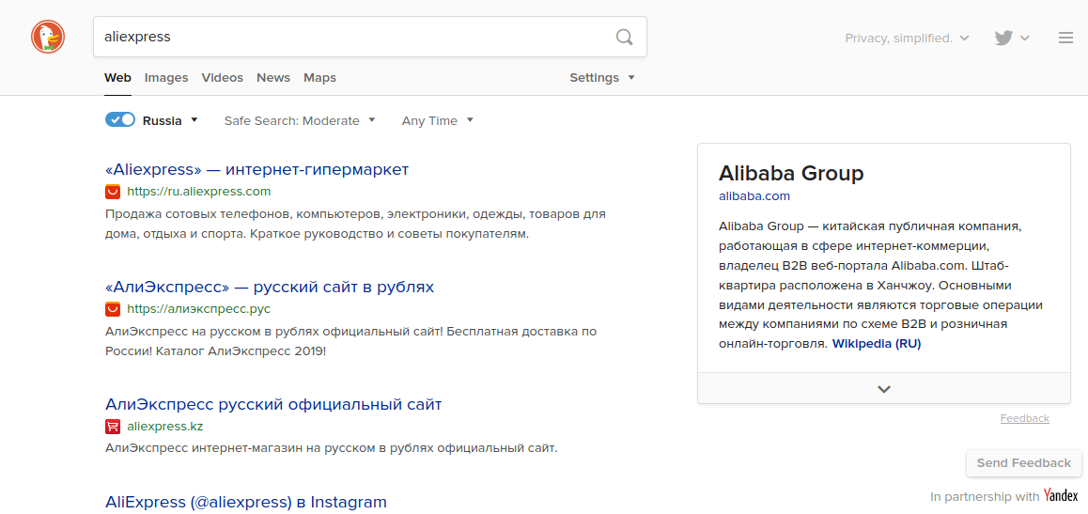Image resolution: width=1088 pixels, height=514 pixels.
Task: Open the hamburger menu icon
Action: click(x=1065, y=39)
